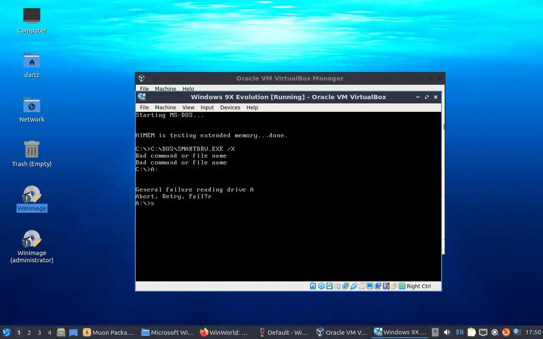Open Help menu in VirtualBox Manager window behind

(x=188, y=89)
